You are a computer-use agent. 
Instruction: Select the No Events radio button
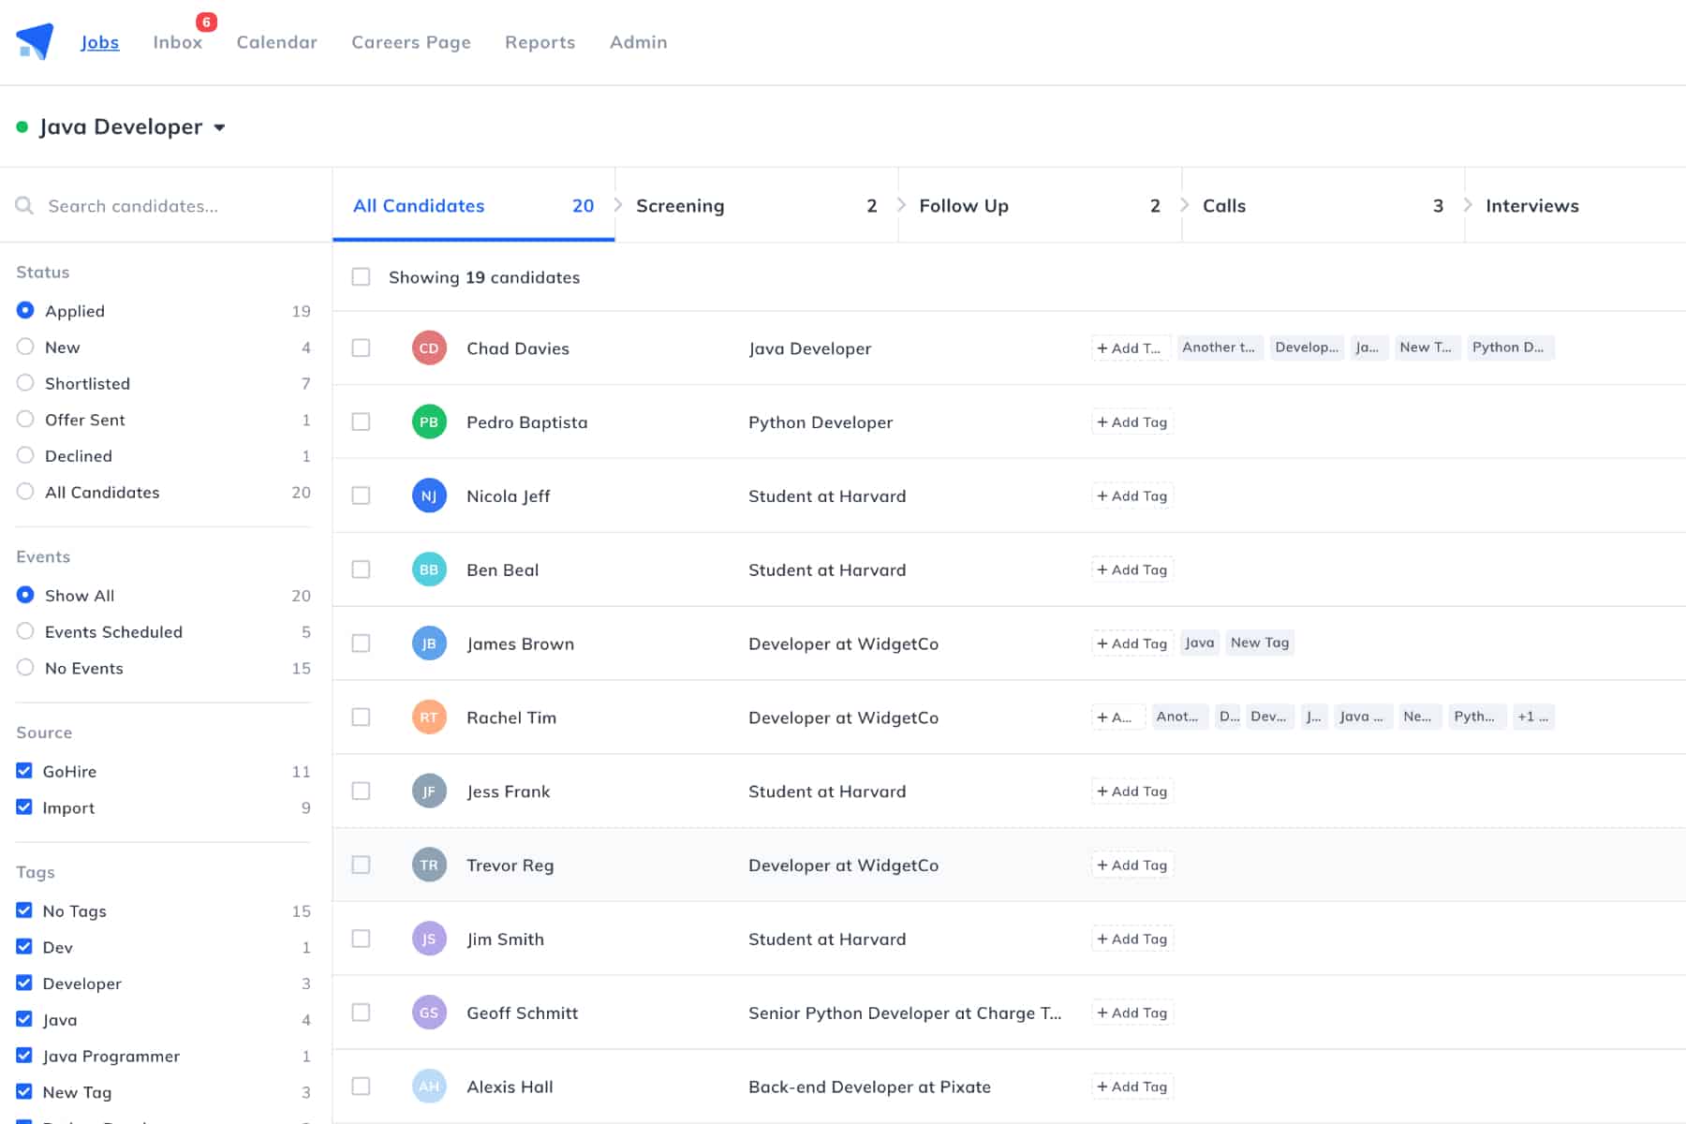pos(25,668)
